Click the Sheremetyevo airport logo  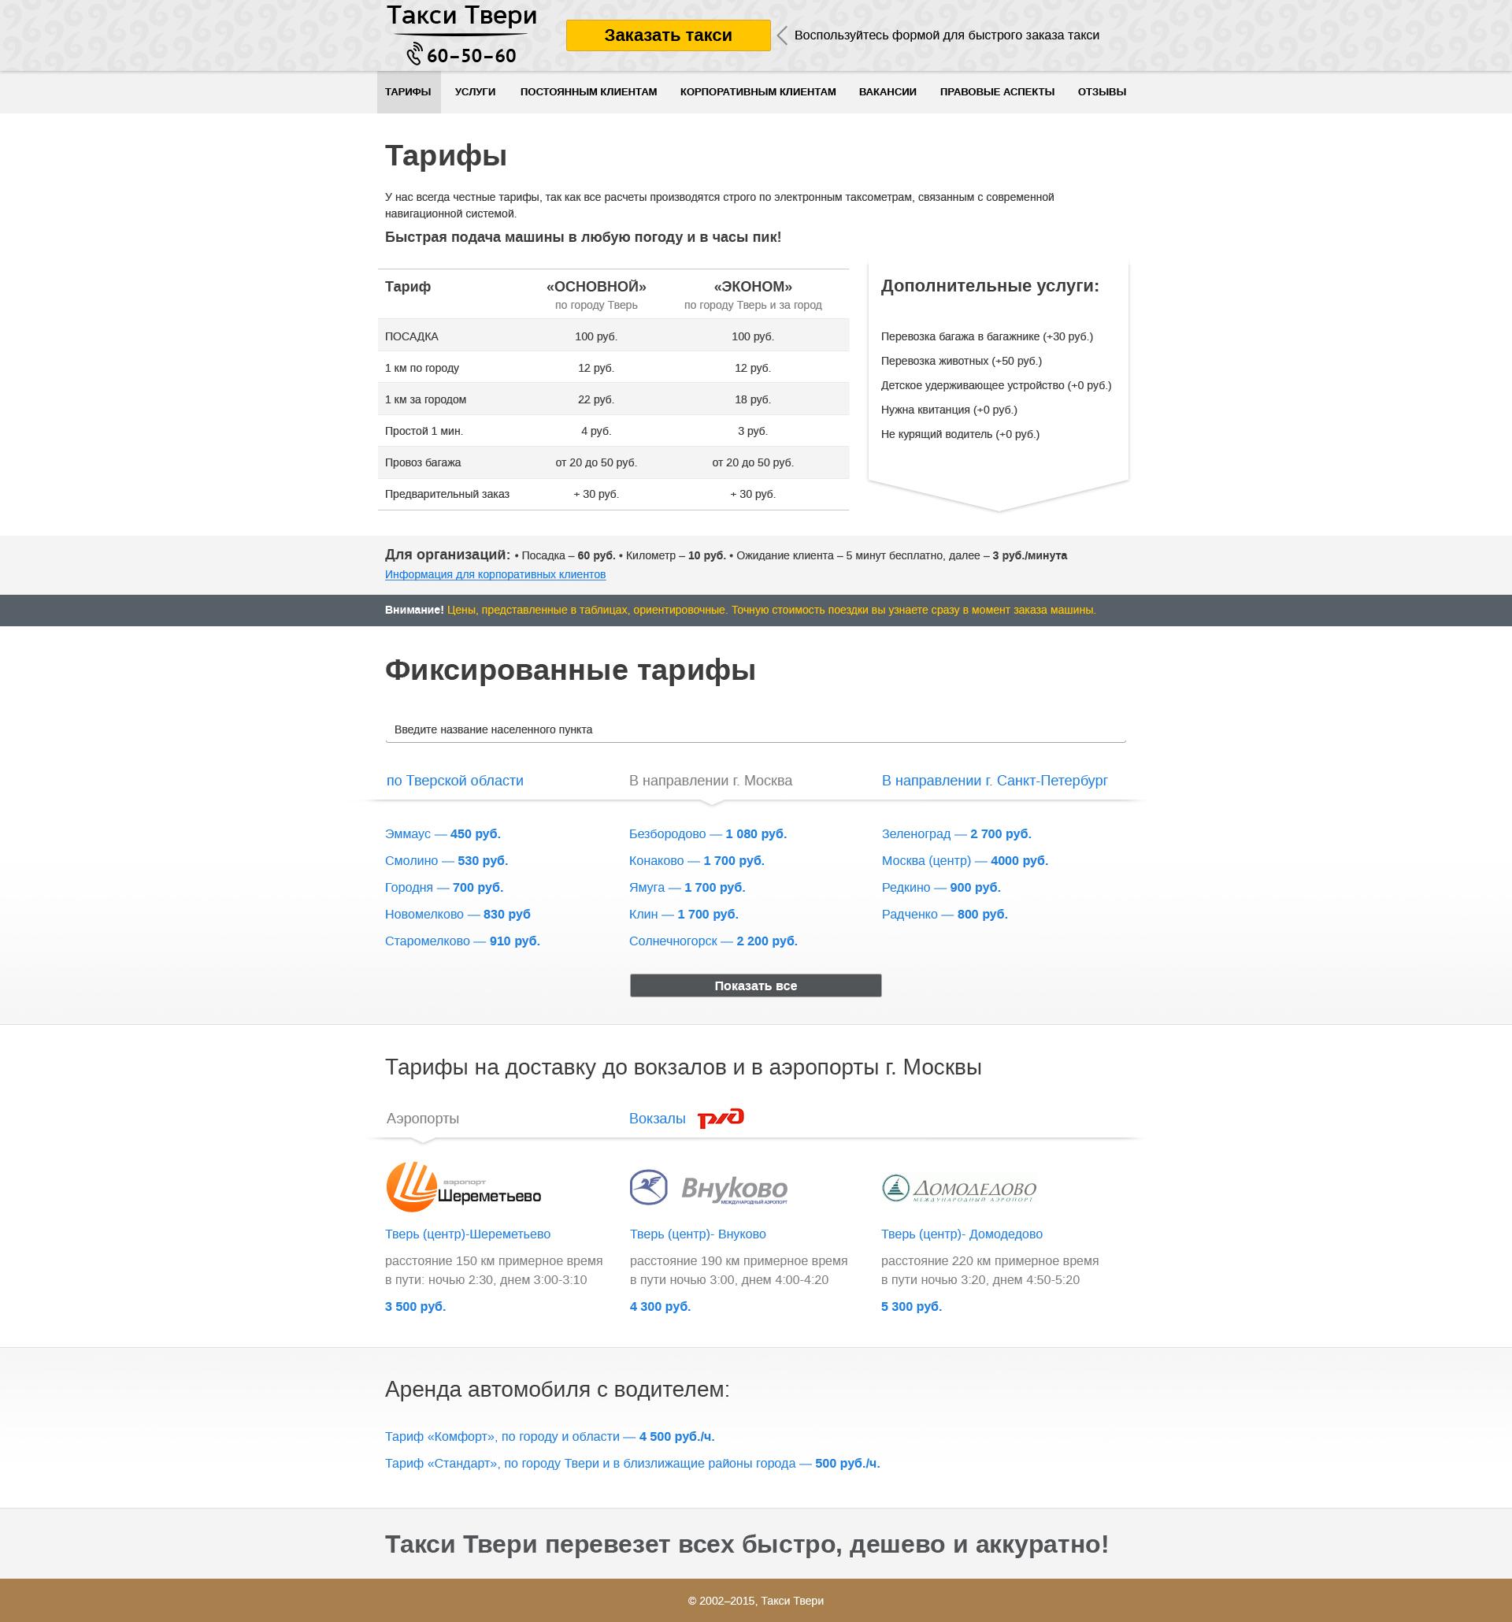point(463,1187)
